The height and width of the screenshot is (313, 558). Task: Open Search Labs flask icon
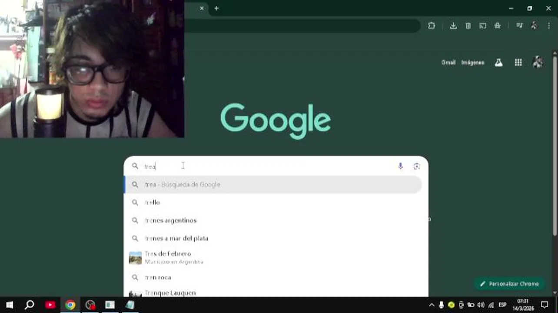point(498,63)
